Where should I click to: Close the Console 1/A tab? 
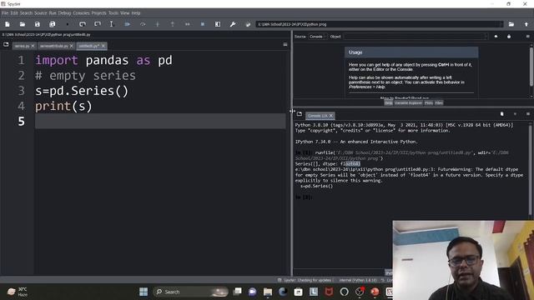(x=330, y=116)
